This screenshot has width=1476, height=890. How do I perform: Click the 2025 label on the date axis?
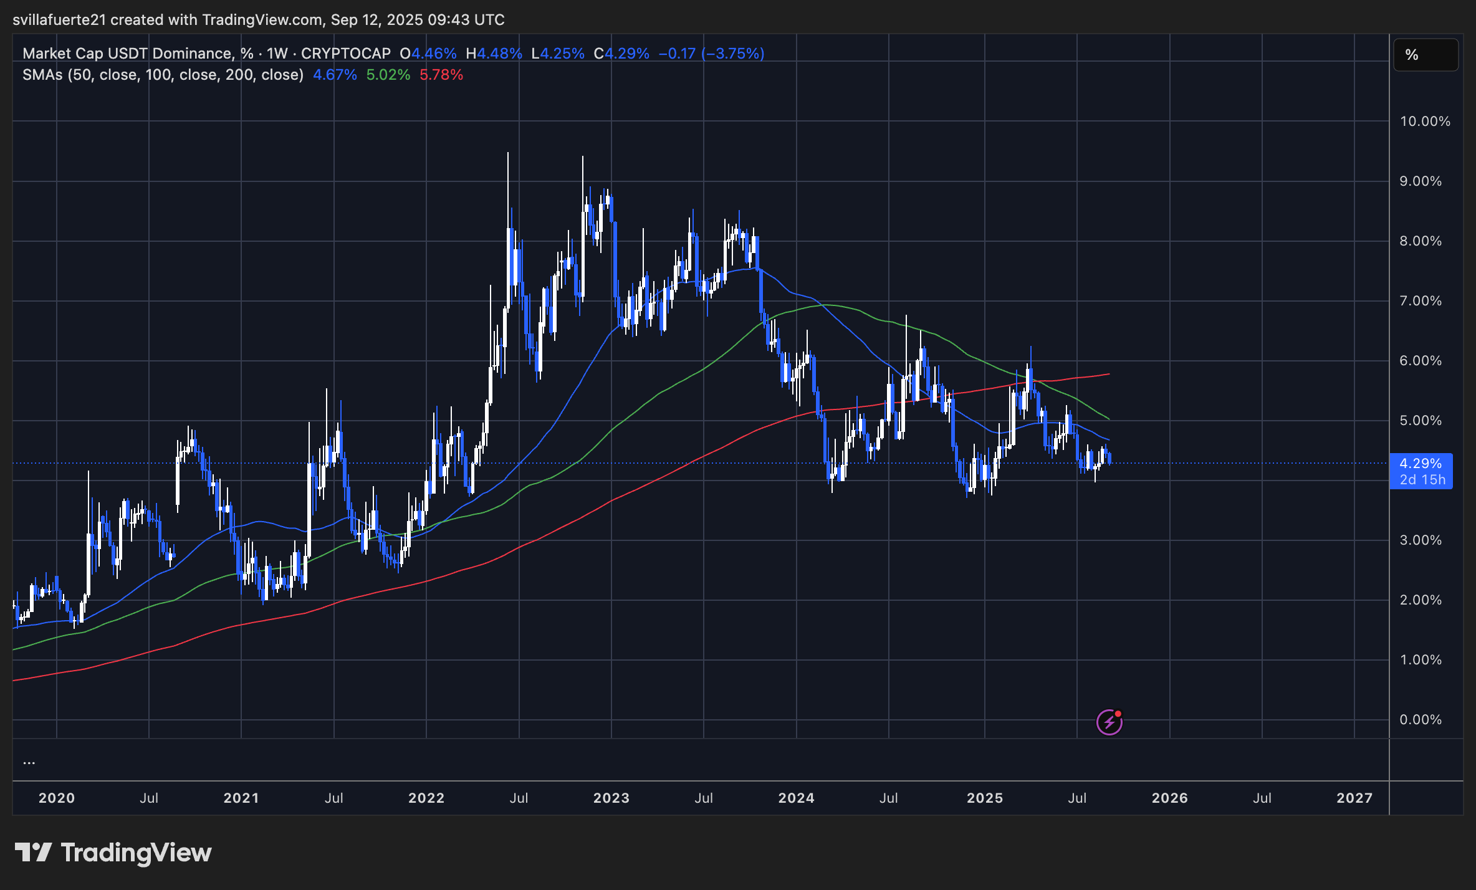[985, 798]
